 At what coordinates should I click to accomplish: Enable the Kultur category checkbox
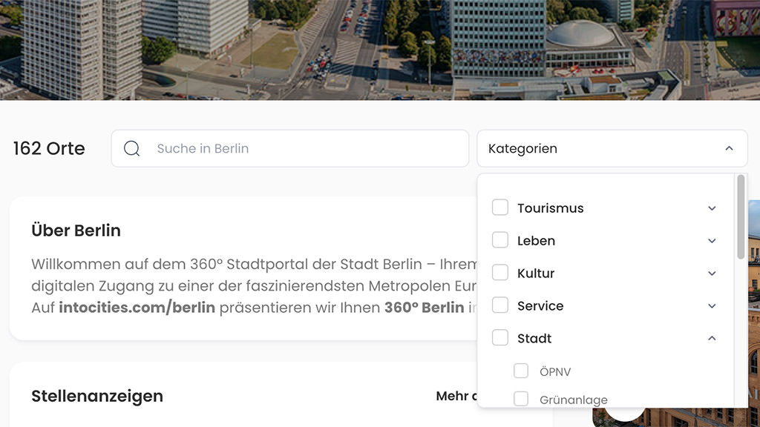pyautogui.click(x=500, y=273)
